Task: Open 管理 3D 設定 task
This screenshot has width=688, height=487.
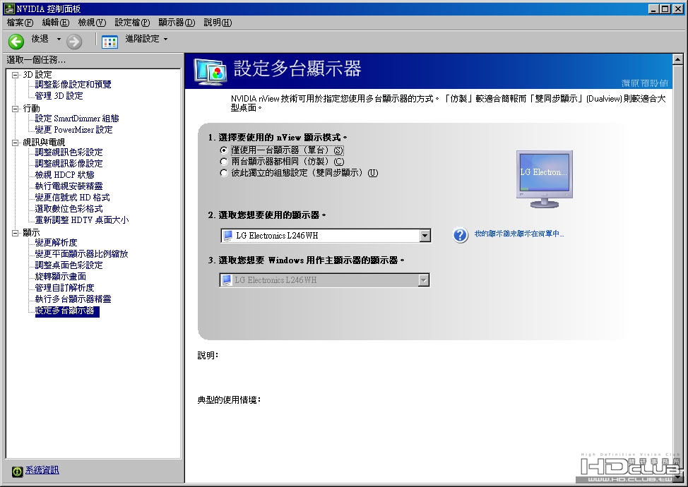Action: click(x=59, y=95)
